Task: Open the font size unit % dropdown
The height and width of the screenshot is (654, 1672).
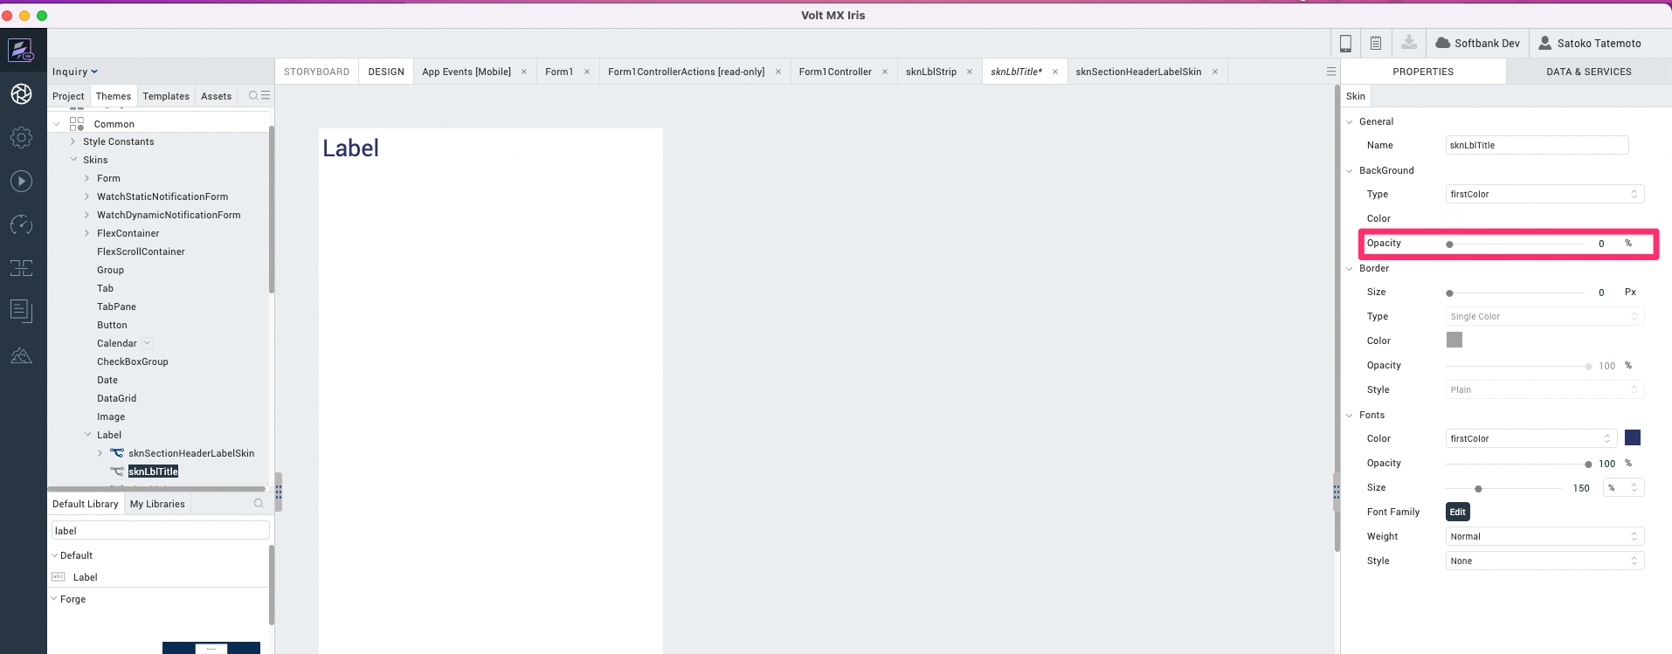Action: tap(1624, 487)
